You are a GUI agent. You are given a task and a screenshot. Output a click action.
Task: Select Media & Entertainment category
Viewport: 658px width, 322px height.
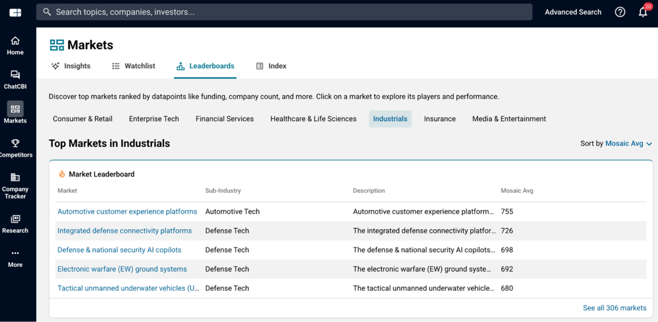coord(509,119)
